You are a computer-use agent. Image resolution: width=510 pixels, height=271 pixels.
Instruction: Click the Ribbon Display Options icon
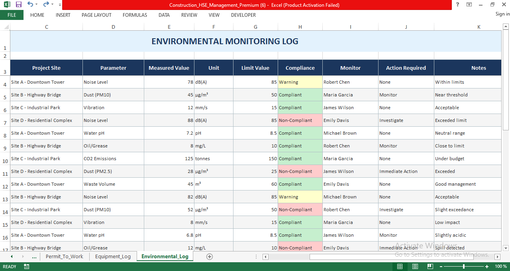point(469,4)
